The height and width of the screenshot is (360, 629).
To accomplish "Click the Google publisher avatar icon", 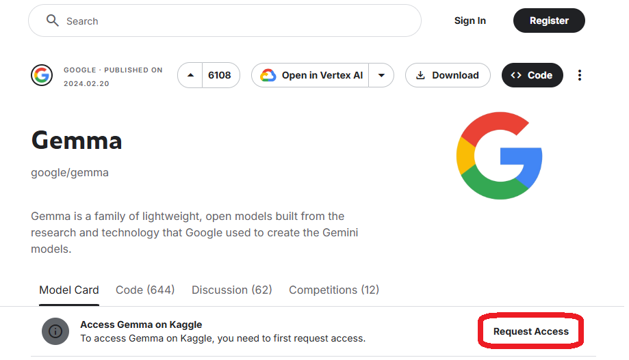I will [x=42, y=75].
